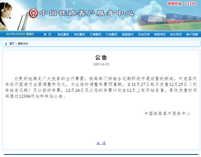Open 行包服务 navigation item
Screen dimensions: 201x157
click(x=111, y=34)
